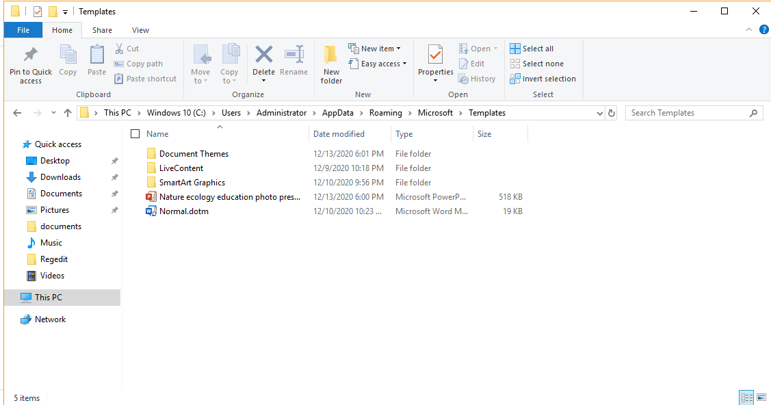Select Nature ecology education photo presentation file
This screenshot has height=405, width=771.
(230, 196)
